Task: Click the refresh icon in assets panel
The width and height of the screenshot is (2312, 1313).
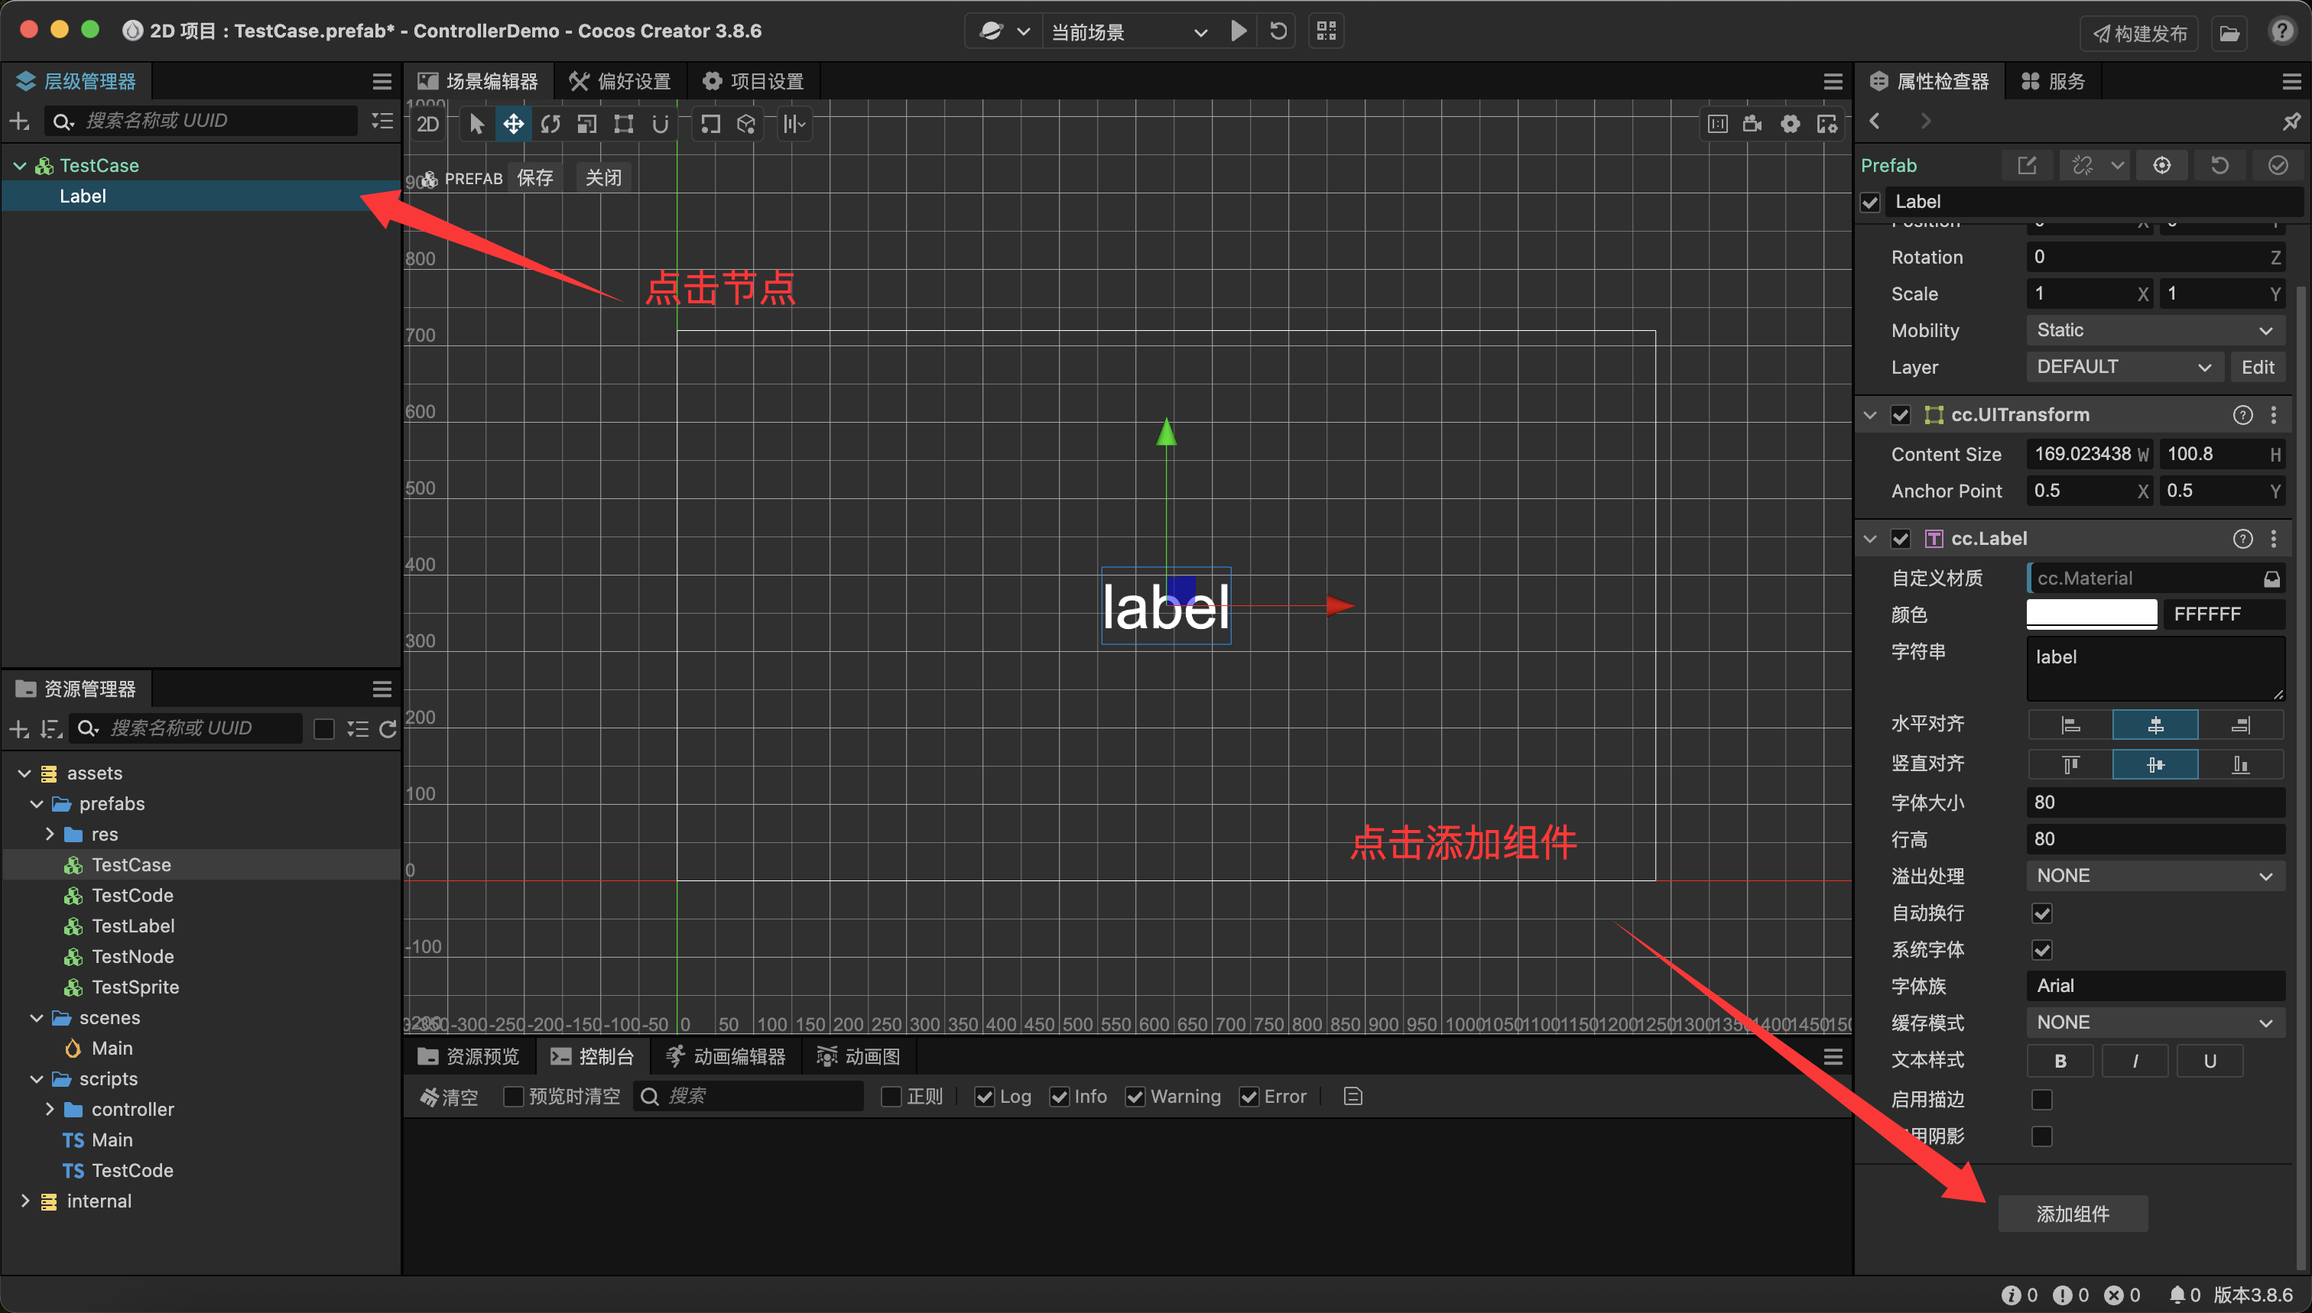Action: [388, 728]
